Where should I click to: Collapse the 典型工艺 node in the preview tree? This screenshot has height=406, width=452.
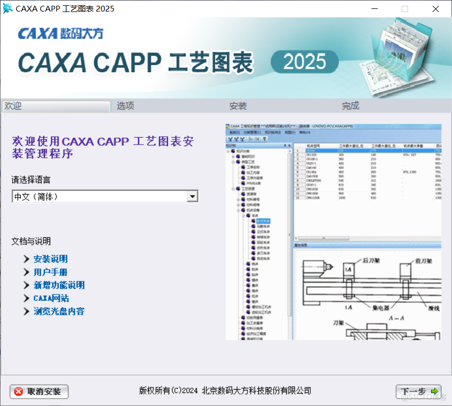[x=232, y=161]
